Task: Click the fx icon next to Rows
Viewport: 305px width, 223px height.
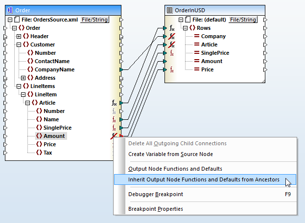Action: (x=172, y=28)
